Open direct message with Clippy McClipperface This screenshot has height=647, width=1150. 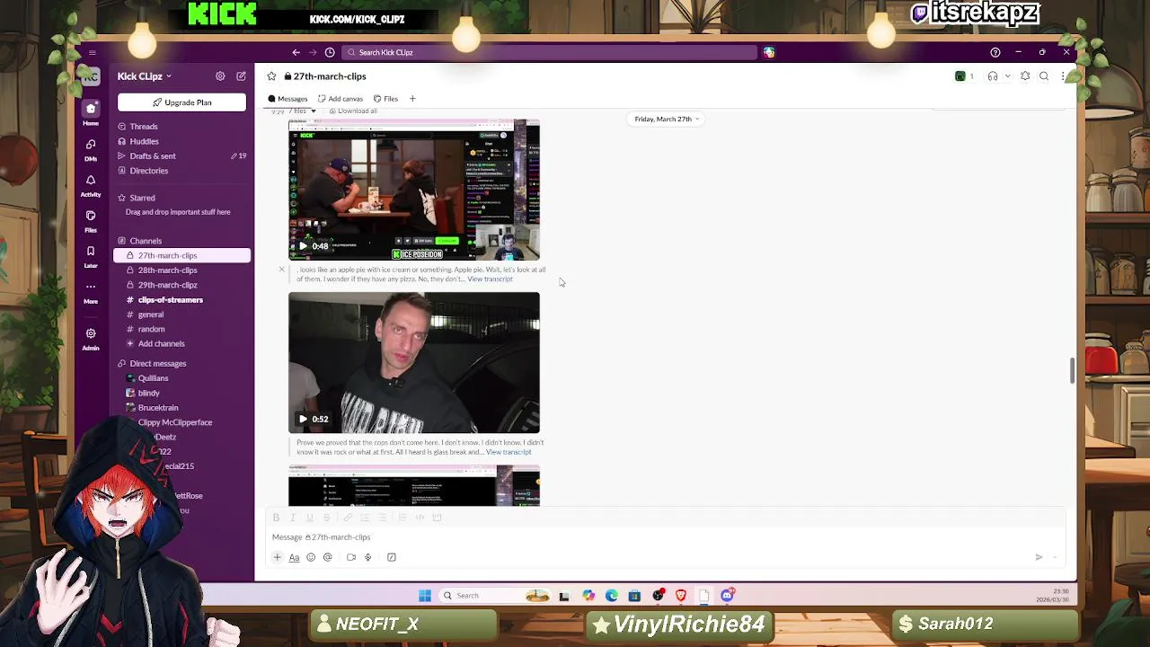[x=174, y=422]
